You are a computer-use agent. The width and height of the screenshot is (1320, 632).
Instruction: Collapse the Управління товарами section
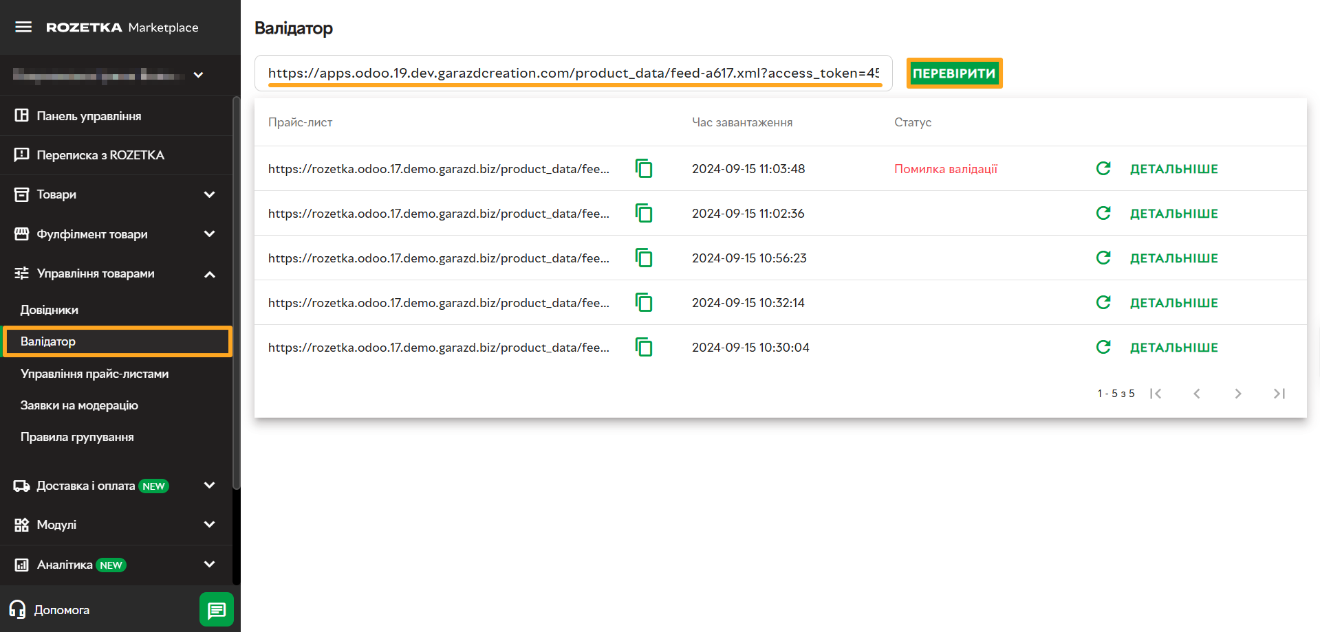click(210, 274)
